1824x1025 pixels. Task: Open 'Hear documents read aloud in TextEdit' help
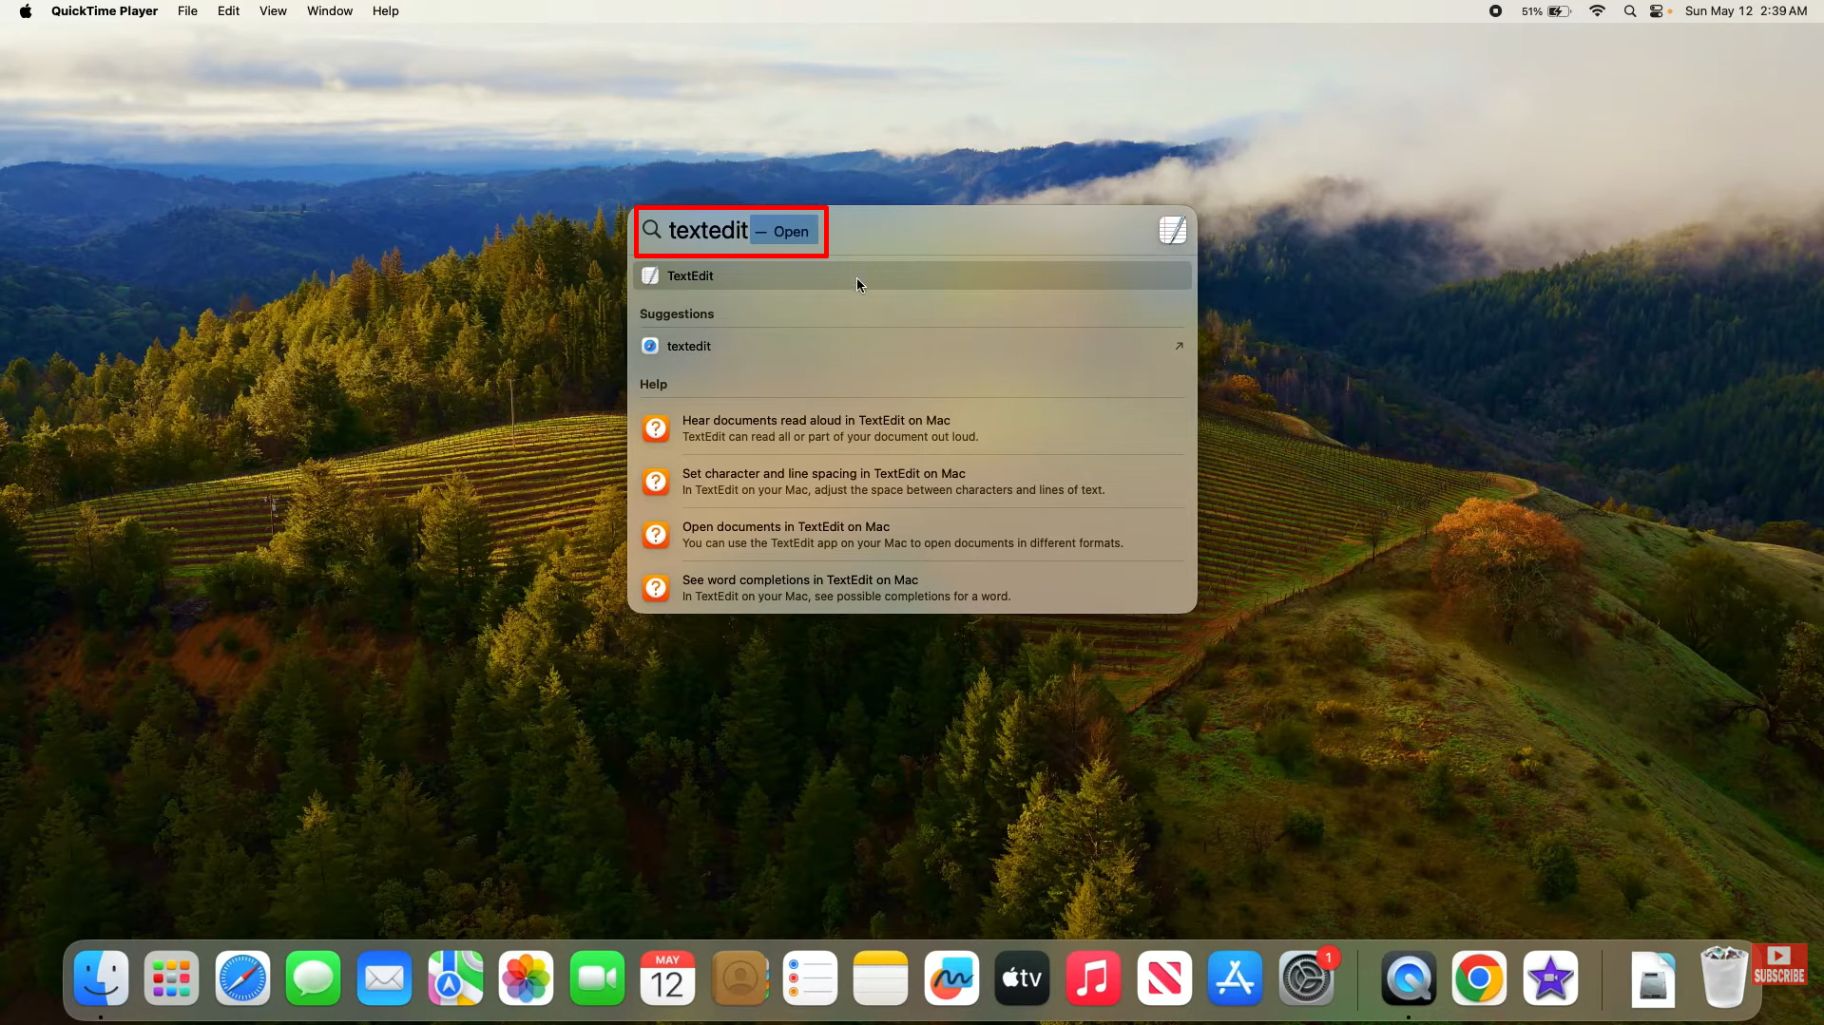tap(912, 428)
